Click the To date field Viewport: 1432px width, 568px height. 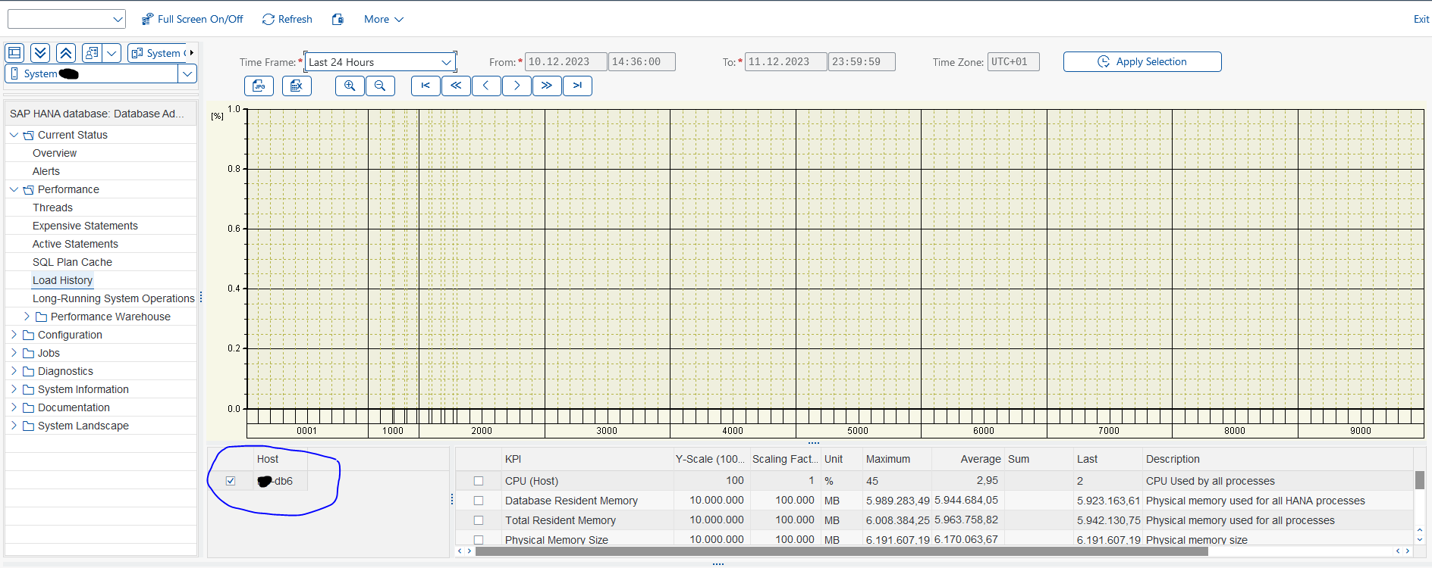pyautogui.click(x=786, y=62)
